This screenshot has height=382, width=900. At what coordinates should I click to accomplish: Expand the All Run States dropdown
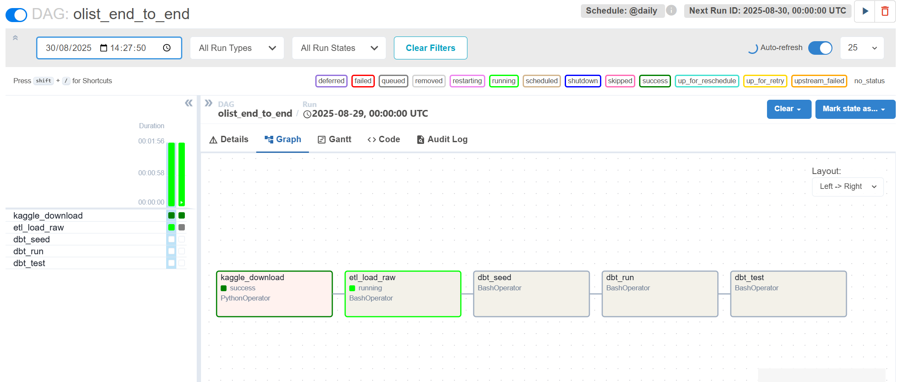point(339,48)
